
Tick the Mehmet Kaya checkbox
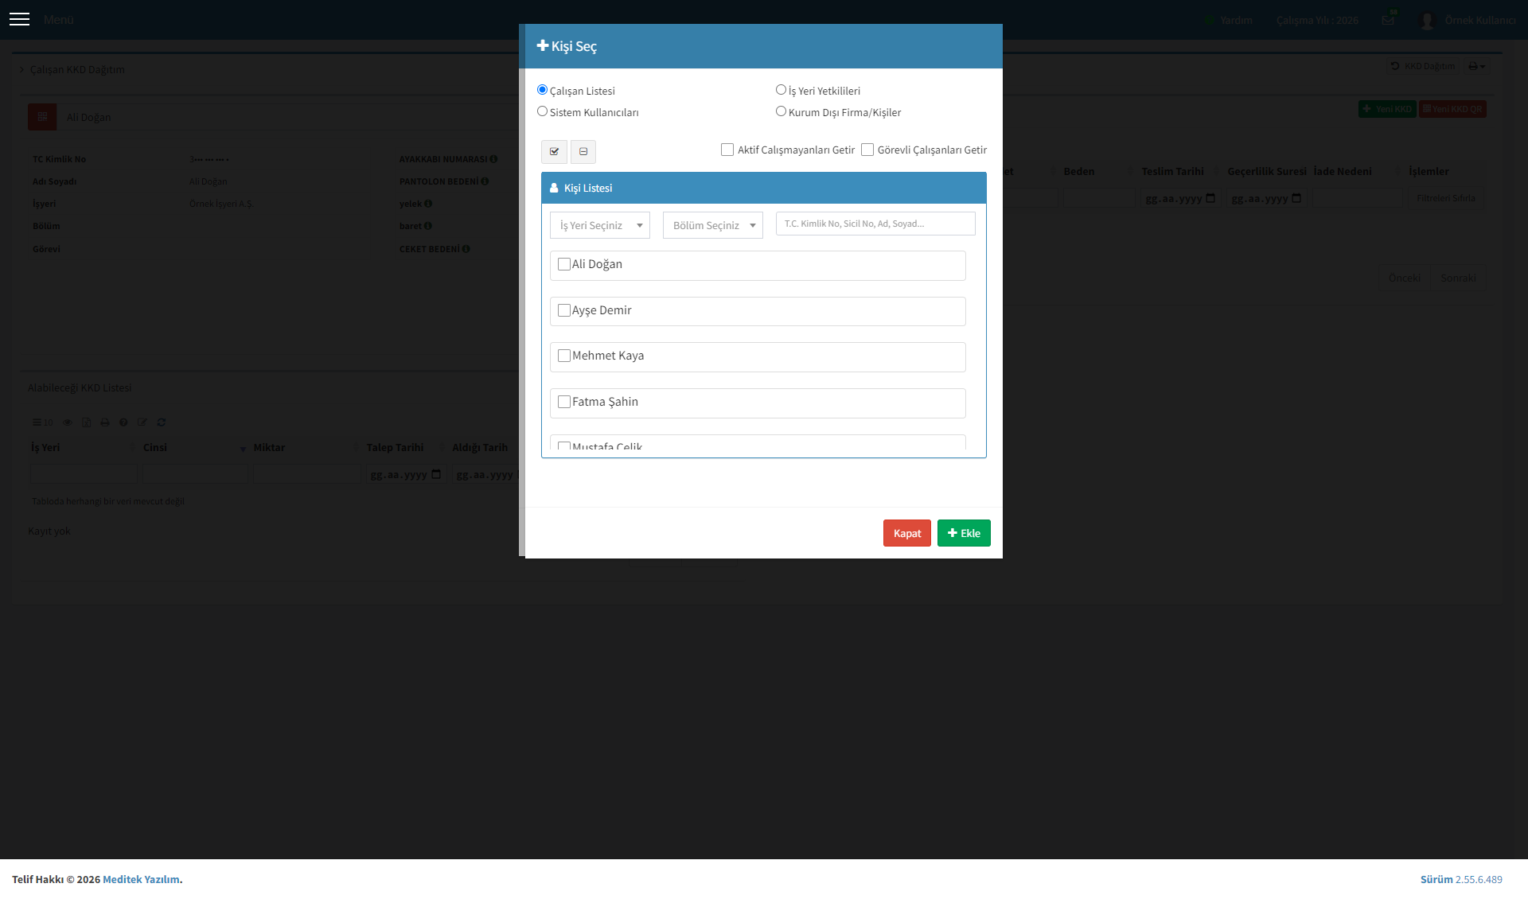[x=564, y=356]
